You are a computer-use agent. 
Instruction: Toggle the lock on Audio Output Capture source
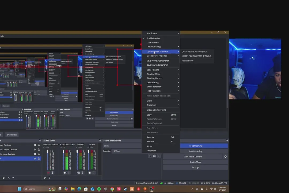point(39,150)
